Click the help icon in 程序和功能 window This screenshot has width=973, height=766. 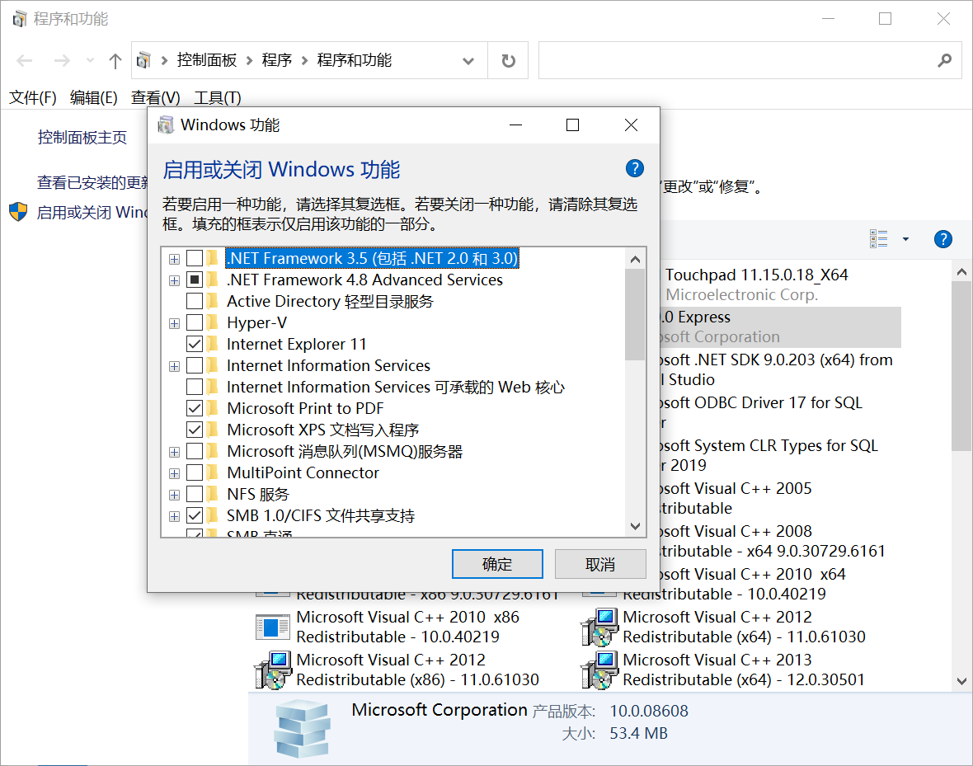pos(942,239)
